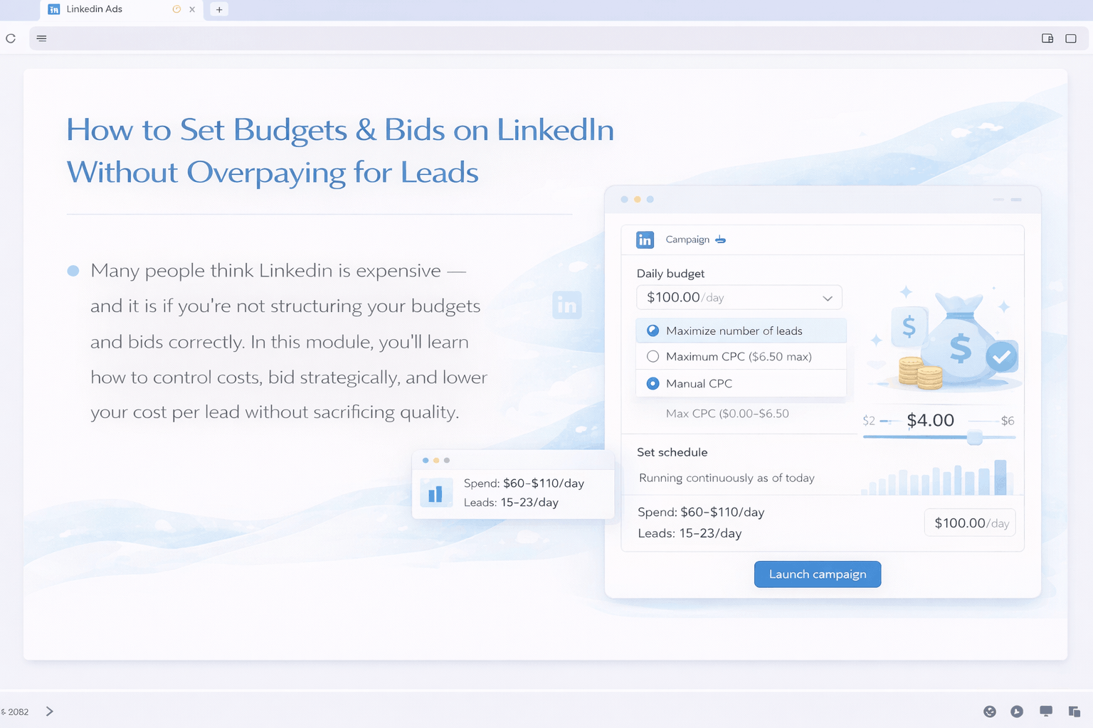Select the Maximize number of leads option
The image size is (1093, 728).
(653, 331)
